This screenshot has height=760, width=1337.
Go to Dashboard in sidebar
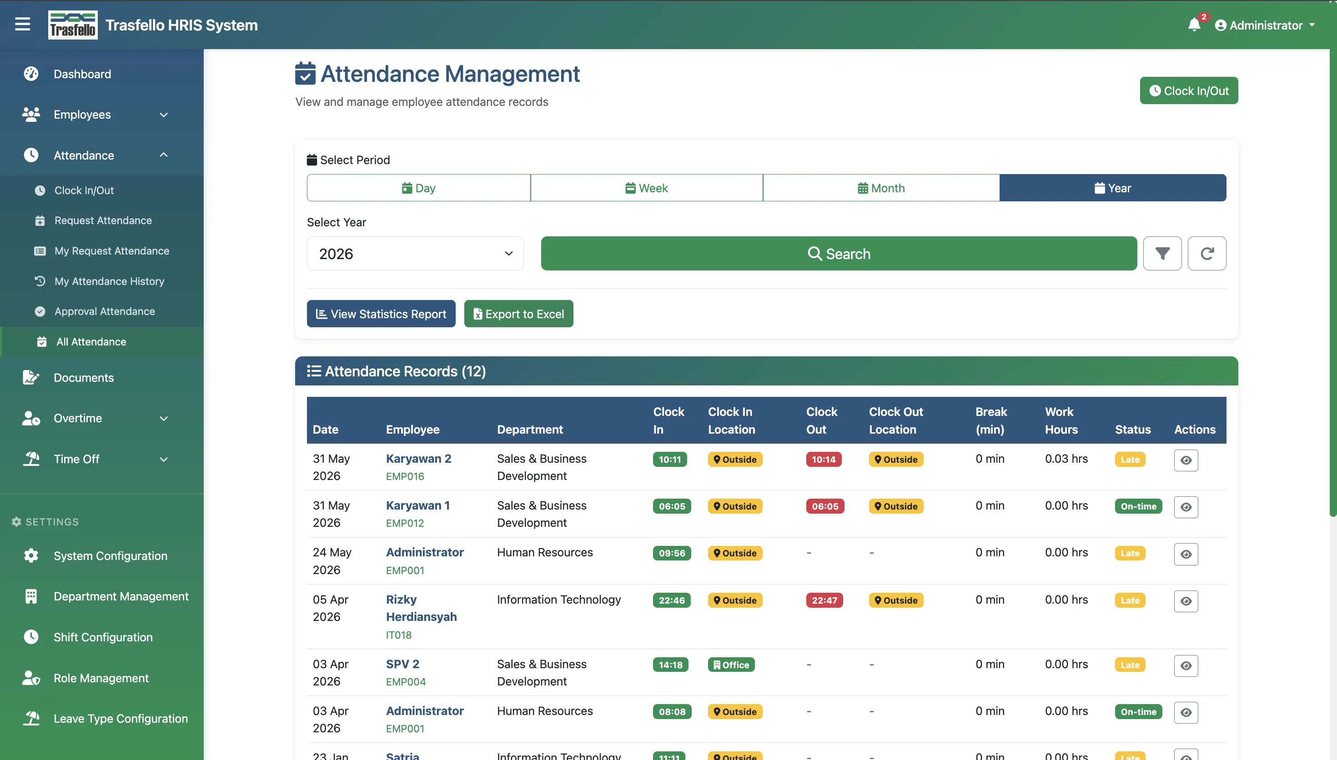(102, 74)
